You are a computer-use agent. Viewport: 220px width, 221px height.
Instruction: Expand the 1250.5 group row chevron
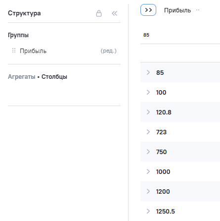coord(148,211)
